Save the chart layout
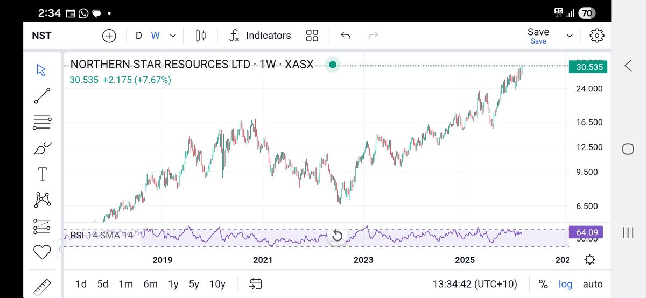This screenshot has width=646, height=298. 538,36
